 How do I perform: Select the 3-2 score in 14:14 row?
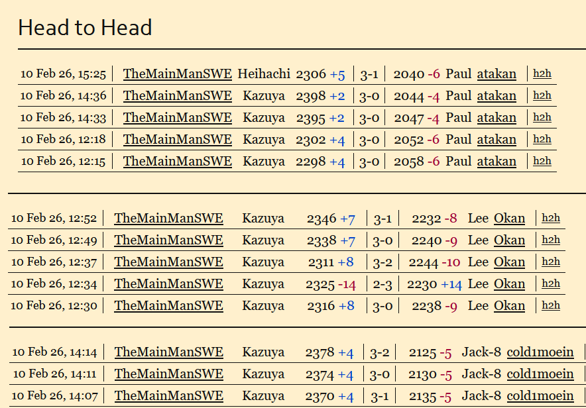click(x=379, y=353)
